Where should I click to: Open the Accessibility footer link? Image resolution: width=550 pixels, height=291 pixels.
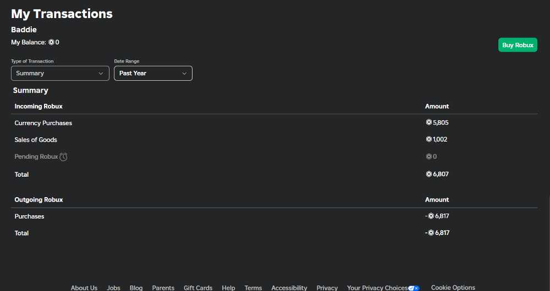[x=289, y=288]
